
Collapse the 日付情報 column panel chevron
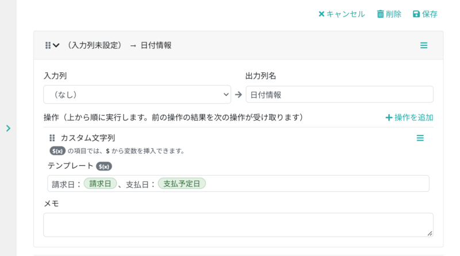(x=56, y=45)
